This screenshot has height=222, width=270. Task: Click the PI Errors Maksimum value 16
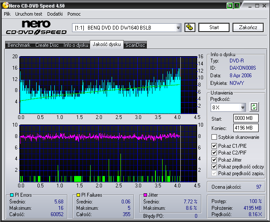(61, 208)
